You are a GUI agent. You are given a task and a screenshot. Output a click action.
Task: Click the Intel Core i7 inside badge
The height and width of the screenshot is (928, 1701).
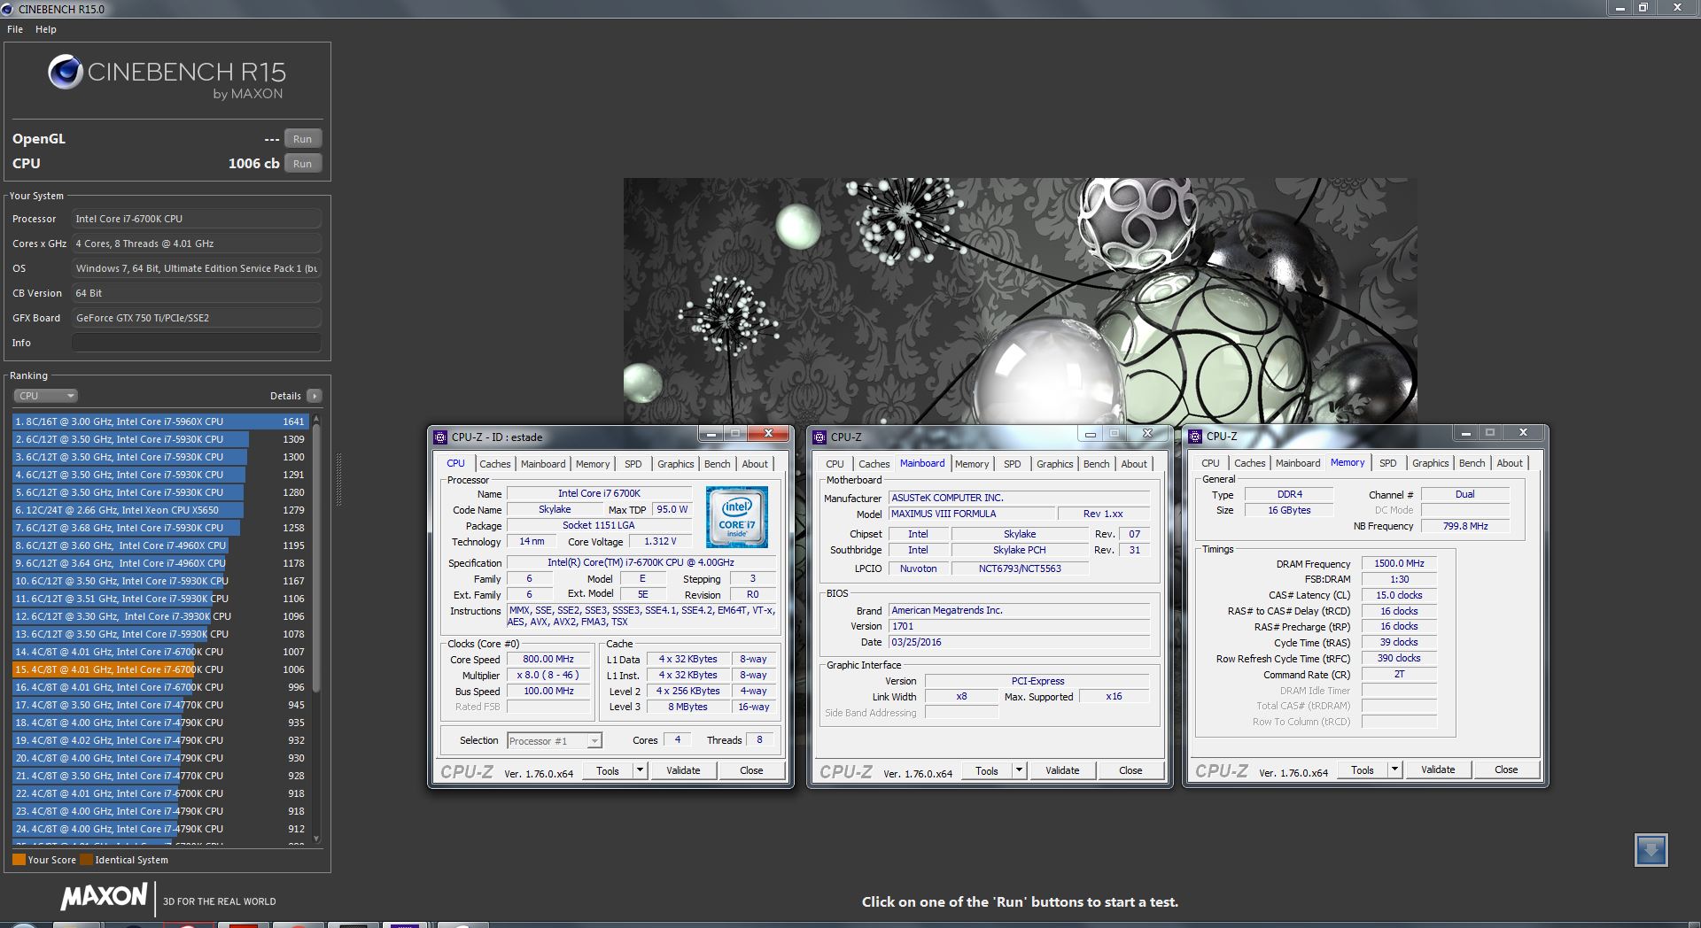click(x=736, y=517)
